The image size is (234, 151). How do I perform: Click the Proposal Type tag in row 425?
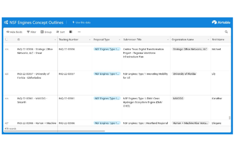coord(107,74)
